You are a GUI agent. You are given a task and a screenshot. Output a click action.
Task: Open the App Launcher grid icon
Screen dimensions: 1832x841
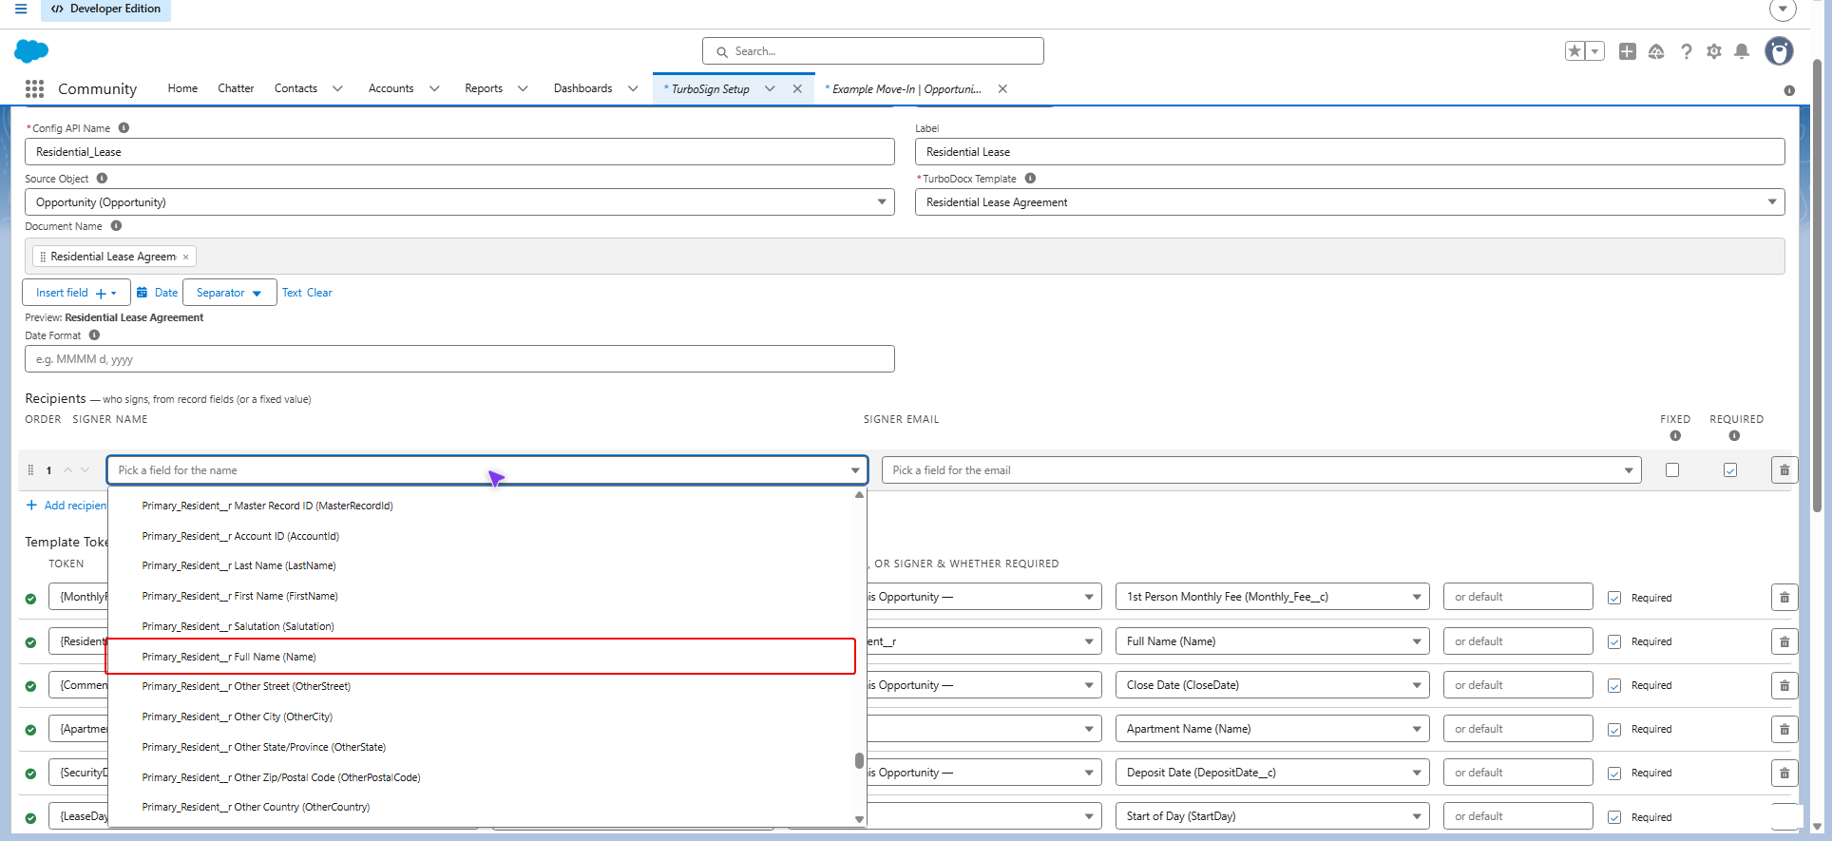35,88
